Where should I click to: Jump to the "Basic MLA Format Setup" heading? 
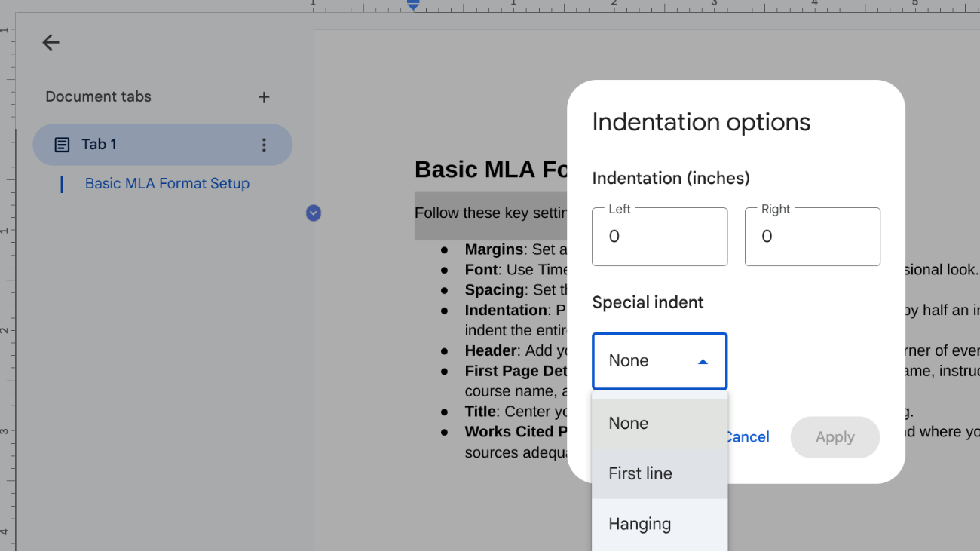tap(167, 183)
